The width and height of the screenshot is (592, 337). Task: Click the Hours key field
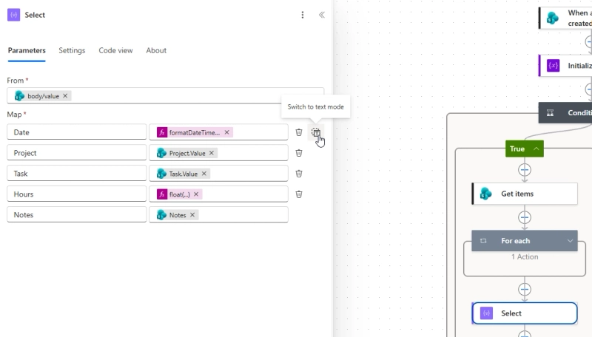click(77, 194)
